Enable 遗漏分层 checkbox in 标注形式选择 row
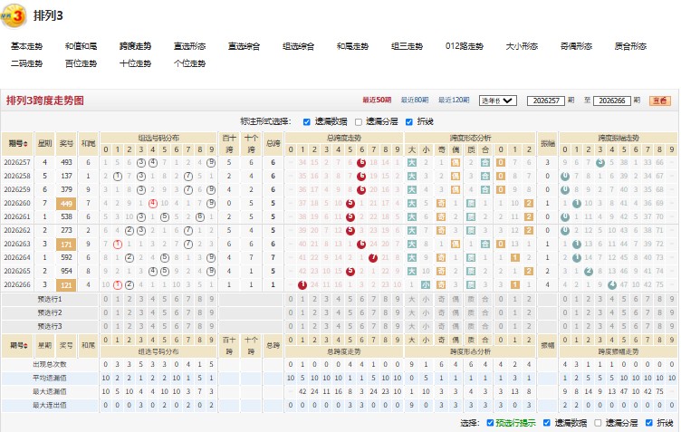Image resolution: width=681 pixels, height=432 pixels. [x=359, y=122]
